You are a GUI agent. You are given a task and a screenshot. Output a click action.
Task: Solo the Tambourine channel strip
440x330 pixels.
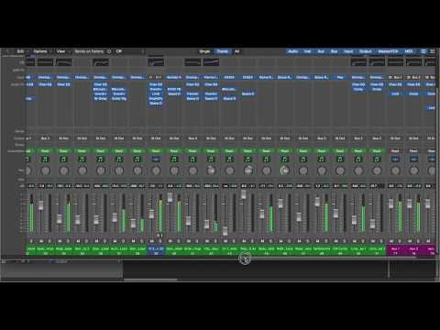[325, 241]
